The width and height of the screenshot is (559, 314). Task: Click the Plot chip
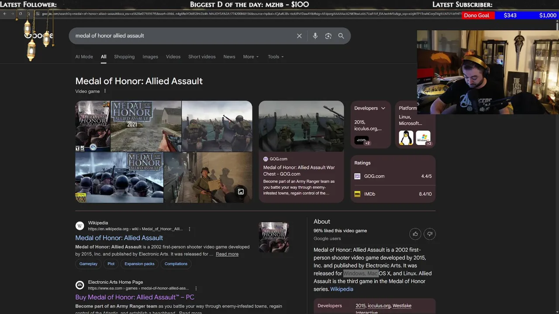click(x=111, y=264)
